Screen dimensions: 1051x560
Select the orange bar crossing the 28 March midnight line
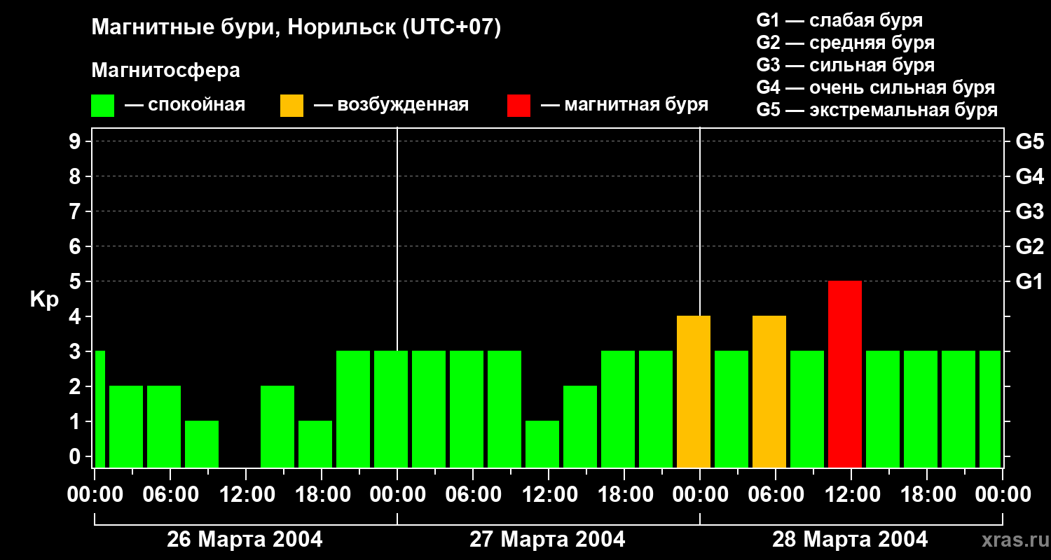click(x=694, y=391)
